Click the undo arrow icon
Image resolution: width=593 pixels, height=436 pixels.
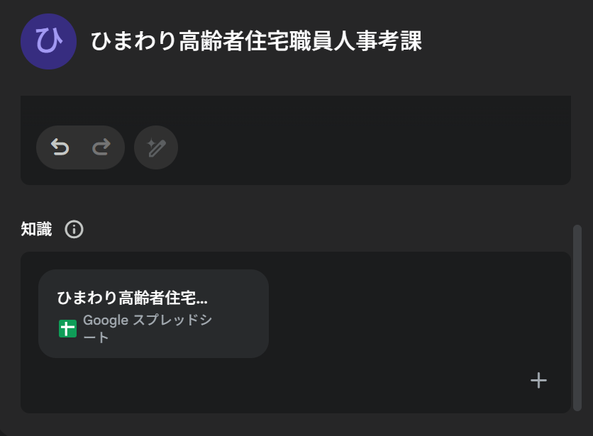tap(60, 147)
